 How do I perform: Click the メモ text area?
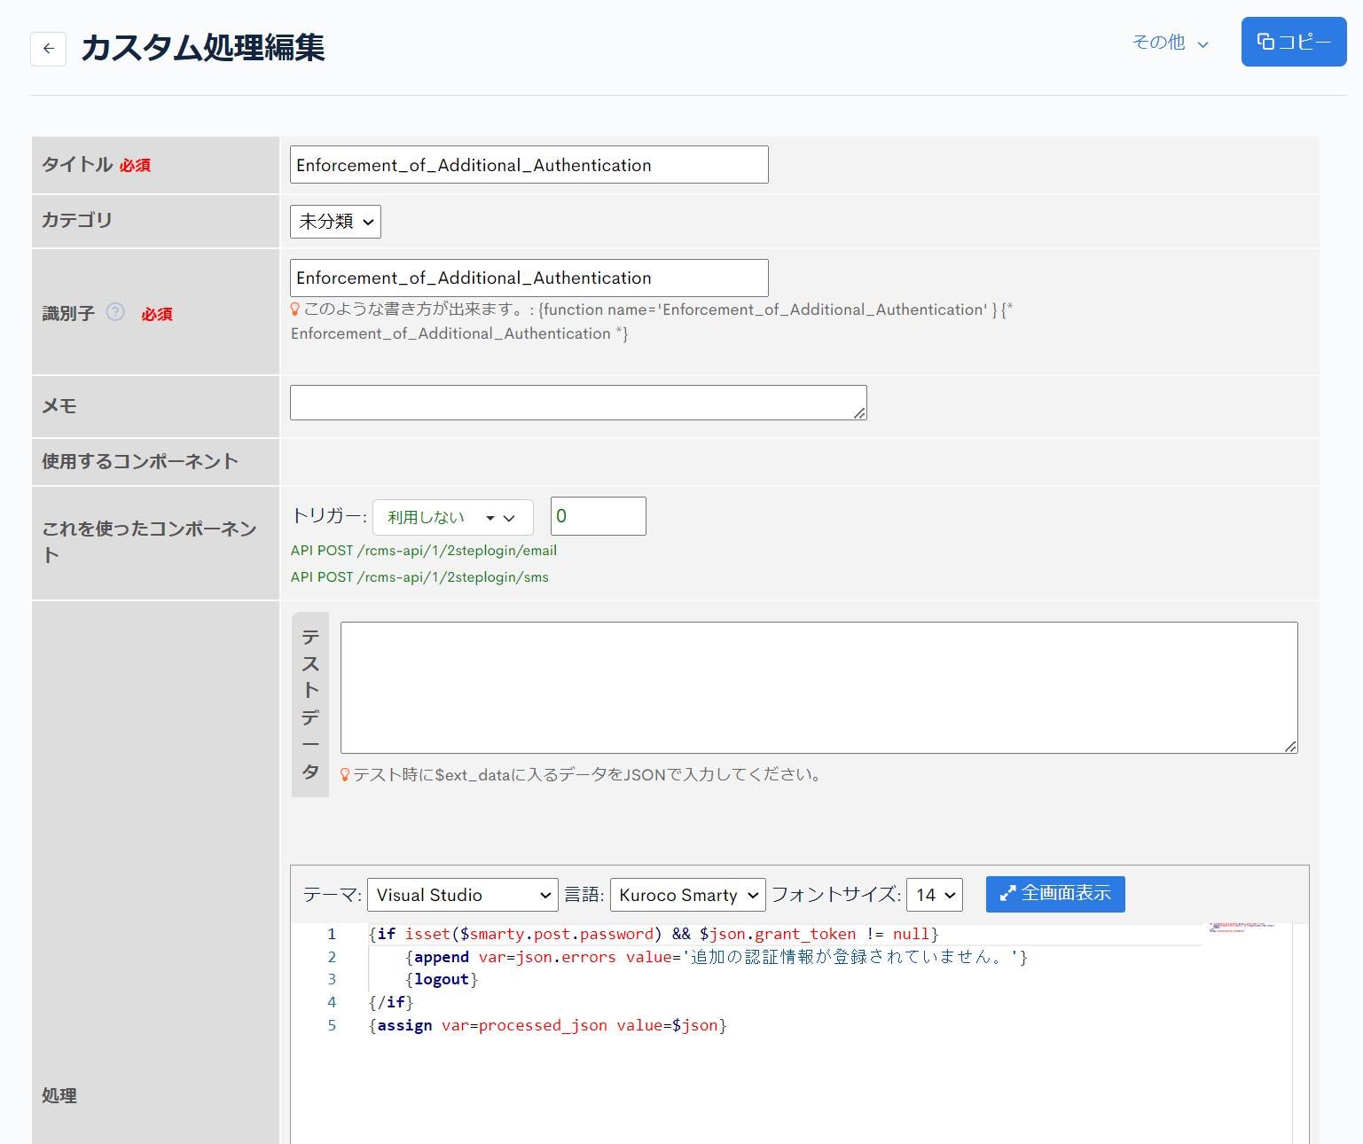(578, 403)
